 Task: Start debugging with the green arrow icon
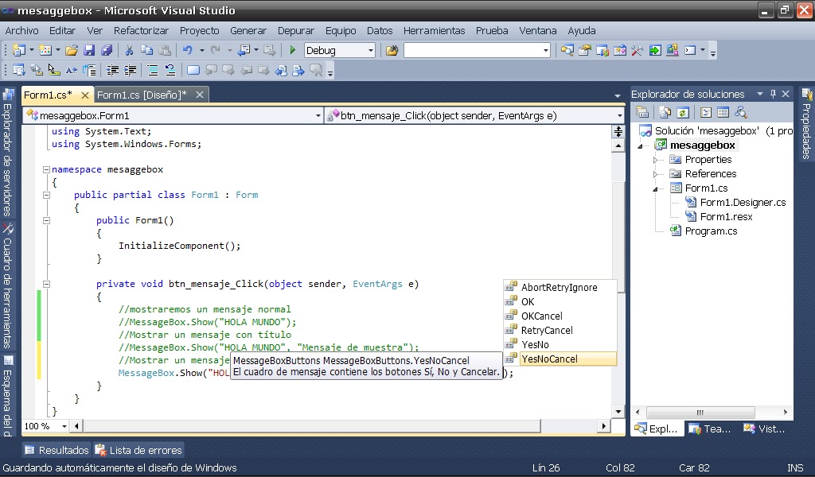292,49
